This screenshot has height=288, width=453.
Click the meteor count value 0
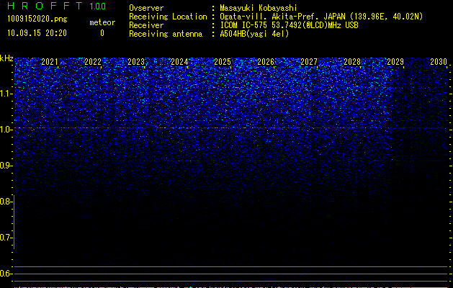(x=102, y=33)
